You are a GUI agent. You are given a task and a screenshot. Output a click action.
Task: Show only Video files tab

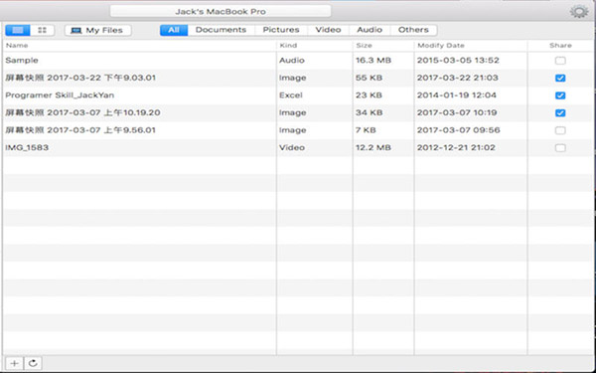328,30
